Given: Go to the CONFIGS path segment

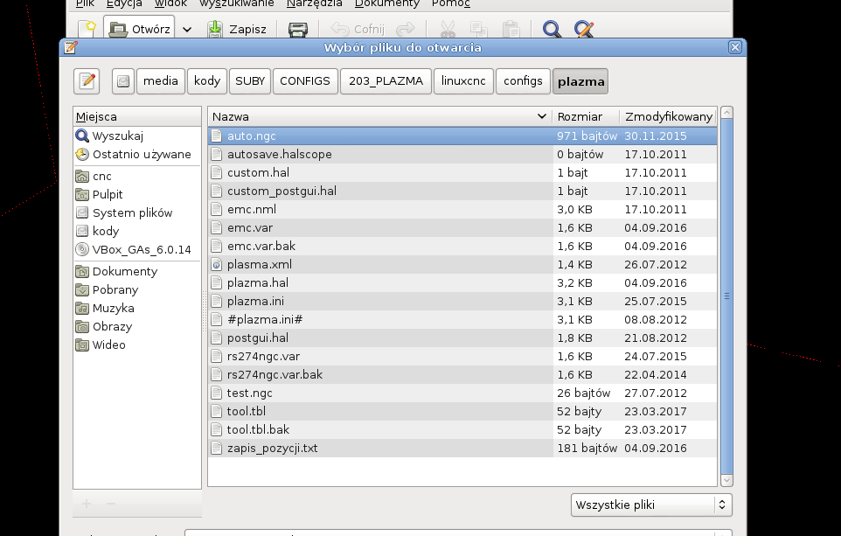Looking at the screenshot, I should (305, 81).
